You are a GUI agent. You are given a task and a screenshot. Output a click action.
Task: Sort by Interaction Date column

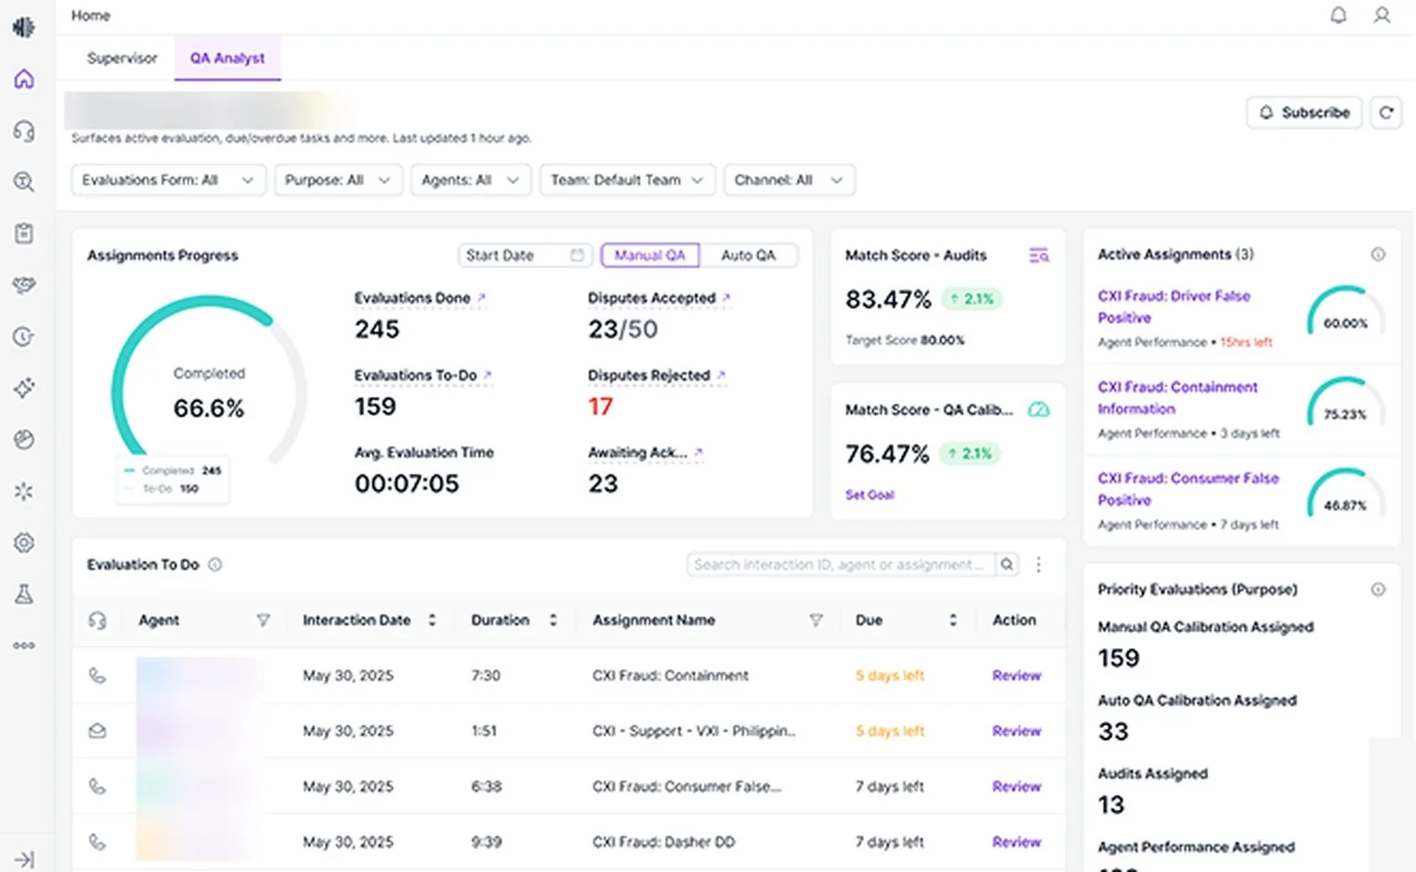tap(432, 621)
